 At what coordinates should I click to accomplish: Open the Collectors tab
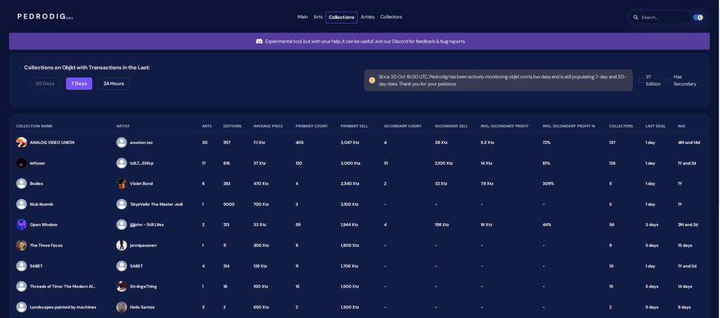(x=391, y=17)
